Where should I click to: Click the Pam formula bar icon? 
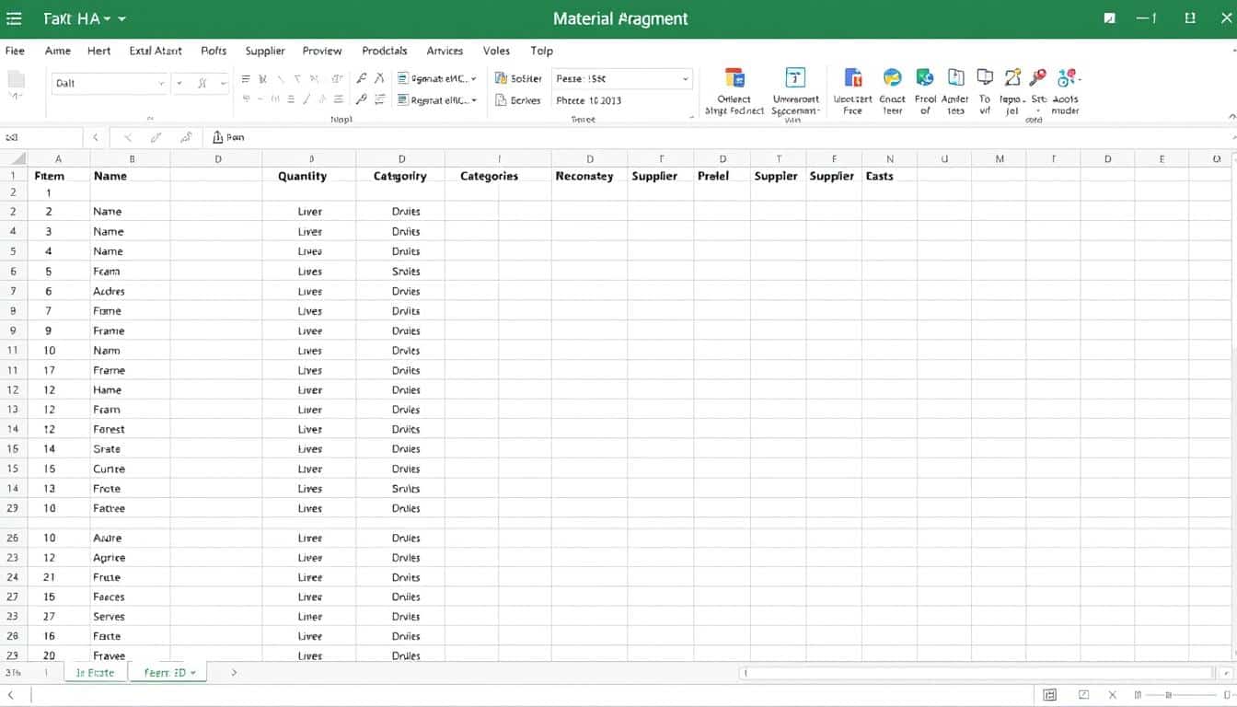click(x=218, y=137)
